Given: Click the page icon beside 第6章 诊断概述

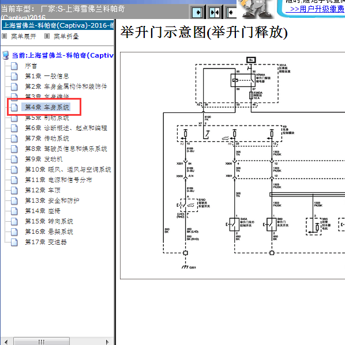Looking at the screenshot, I should click(14, 128).
